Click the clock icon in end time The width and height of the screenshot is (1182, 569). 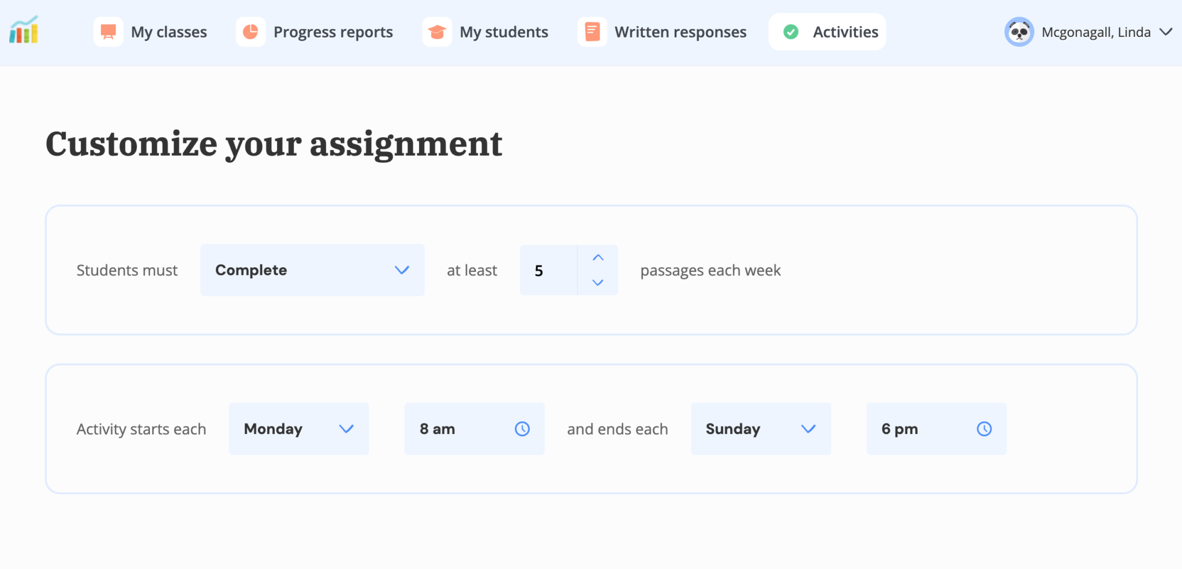click(983, 429)
